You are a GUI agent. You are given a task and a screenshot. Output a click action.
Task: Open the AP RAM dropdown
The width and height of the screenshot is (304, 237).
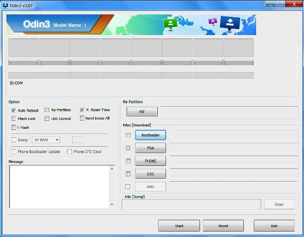[46, 140]
